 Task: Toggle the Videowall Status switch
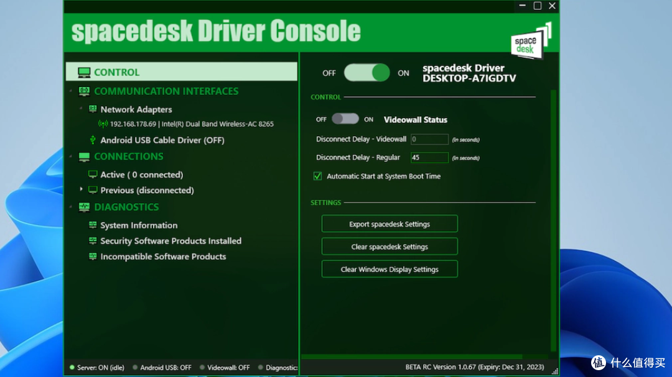tap(345, 119)
